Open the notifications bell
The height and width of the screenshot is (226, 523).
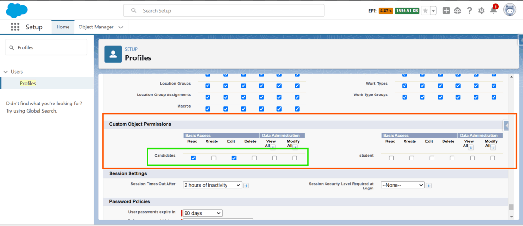pos(493,10)
